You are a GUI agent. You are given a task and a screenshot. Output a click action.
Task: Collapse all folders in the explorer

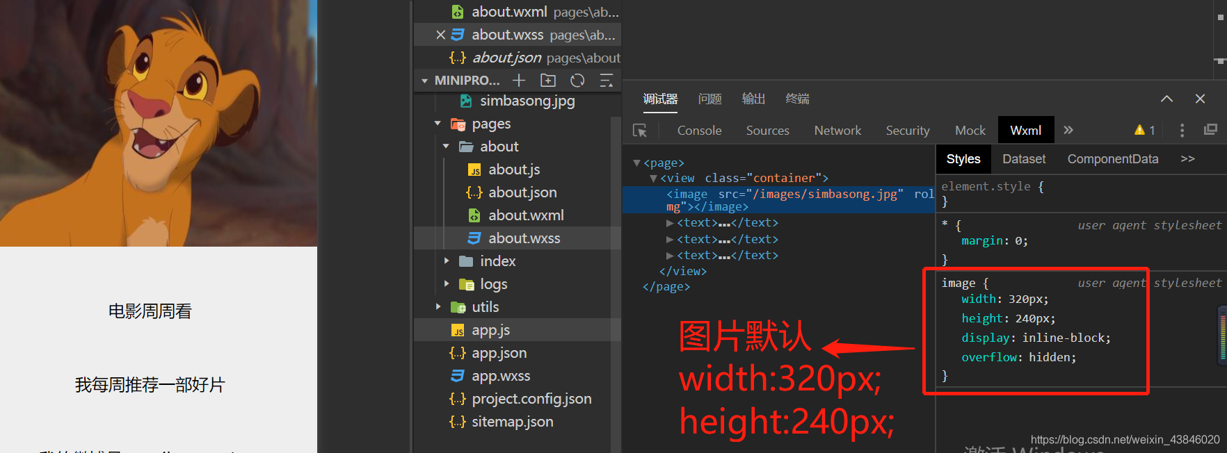(x=607, y=81)
